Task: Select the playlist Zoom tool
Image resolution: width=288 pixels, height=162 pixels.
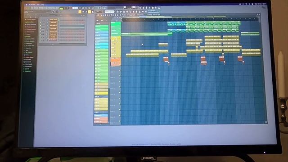Action: coord(115,15)
